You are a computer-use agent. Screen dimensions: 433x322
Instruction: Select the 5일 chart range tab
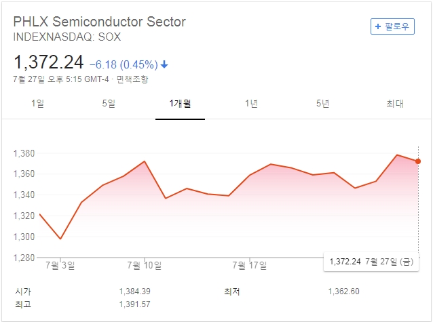[109, 104]
